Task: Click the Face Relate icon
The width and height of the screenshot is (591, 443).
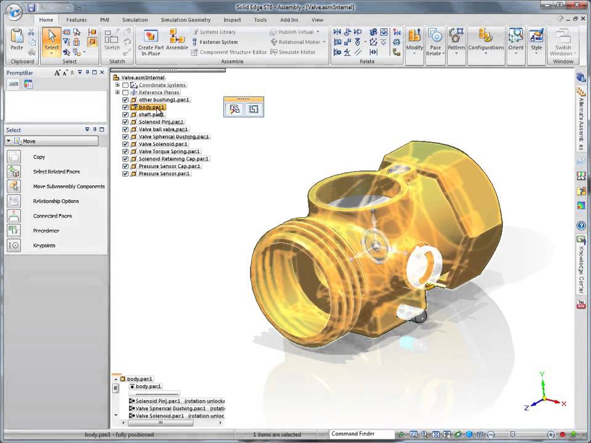Action: coord(435,36)
